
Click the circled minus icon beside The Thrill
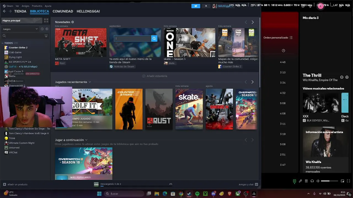[342, 77]
